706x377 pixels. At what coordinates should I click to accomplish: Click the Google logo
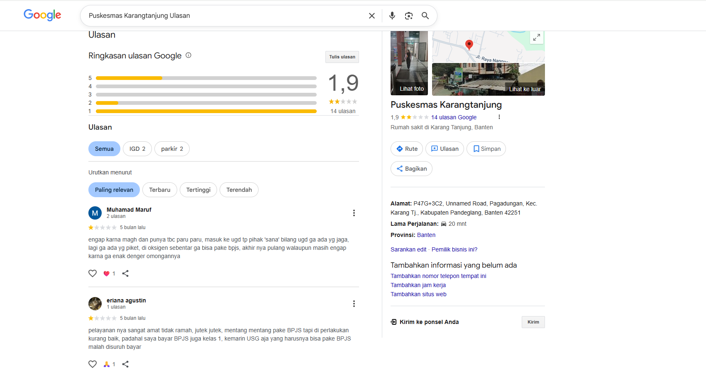tap(42, 15)
